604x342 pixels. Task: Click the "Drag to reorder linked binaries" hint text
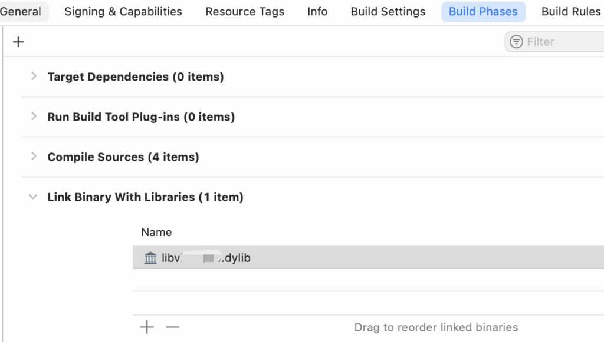point(436,327)
